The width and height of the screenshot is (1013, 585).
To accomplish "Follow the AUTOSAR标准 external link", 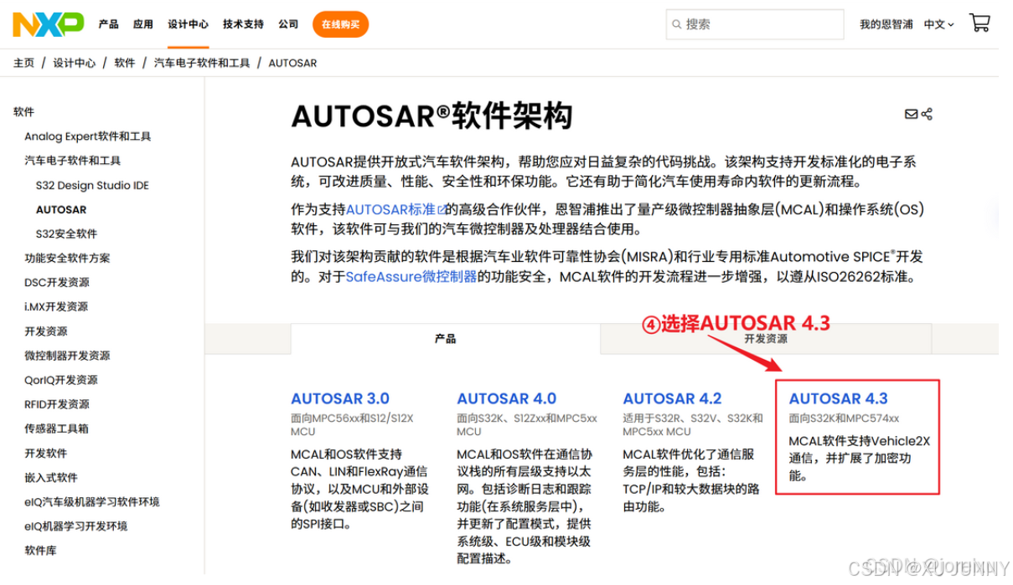I will click(395, 209).
